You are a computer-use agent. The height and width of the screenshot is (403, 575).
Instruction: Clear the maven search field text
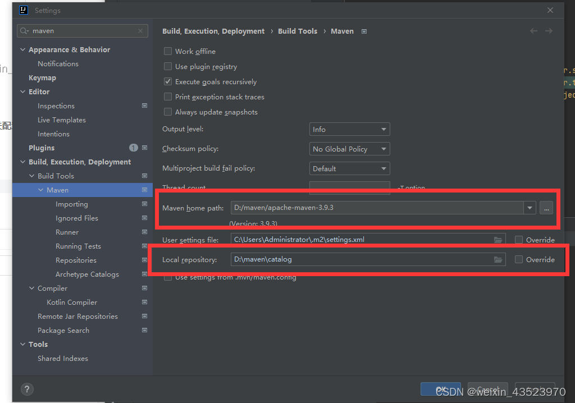(140, 31)
